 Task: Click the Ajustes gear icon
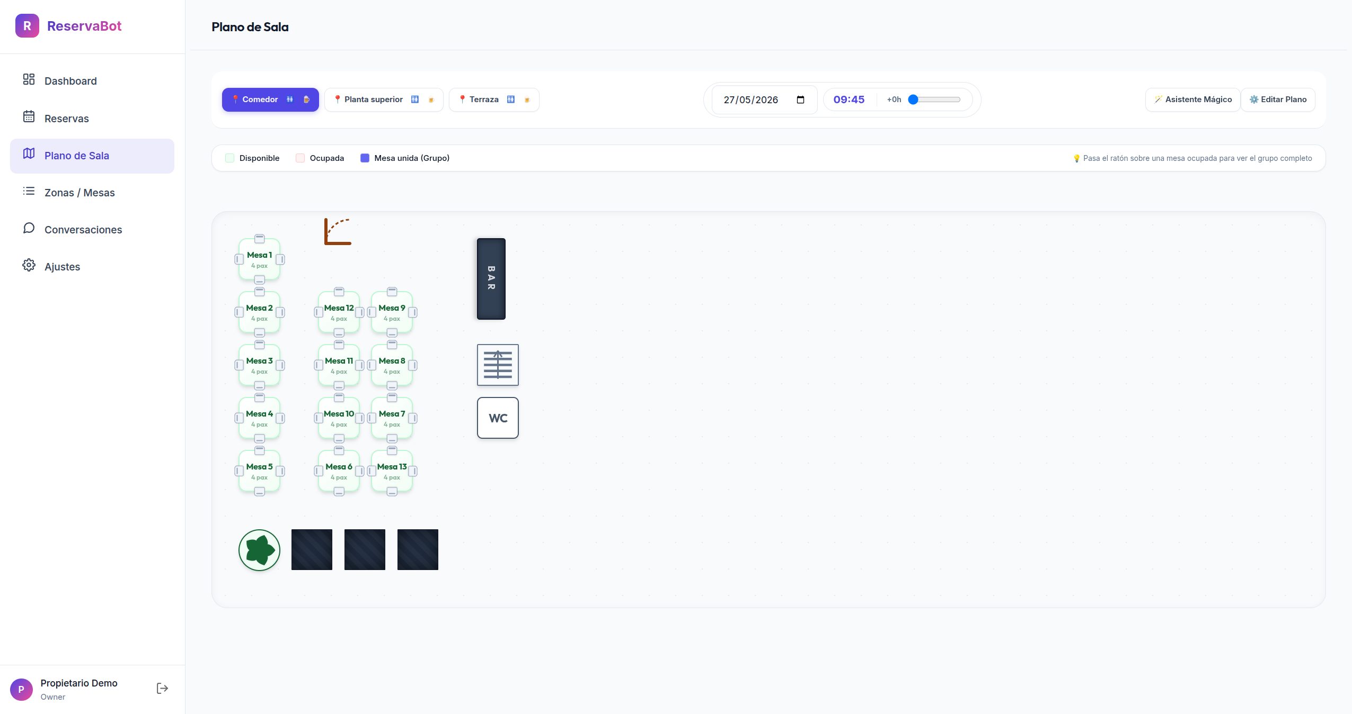click(x=29, y=265)
